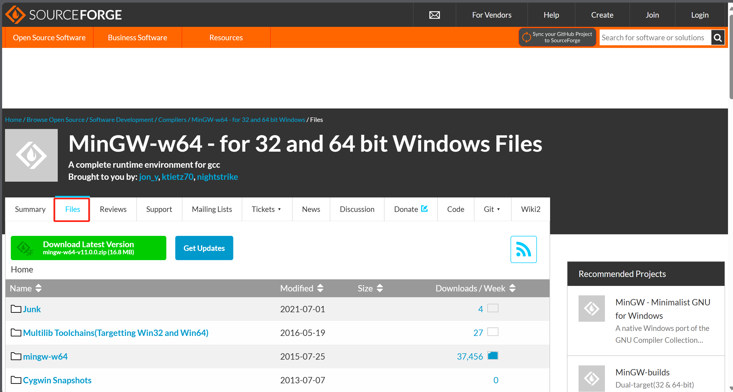The width and height of the screenshot is (733, 392).
Task: Sort by Size column arrows
Action: click(x=380, y=288)
